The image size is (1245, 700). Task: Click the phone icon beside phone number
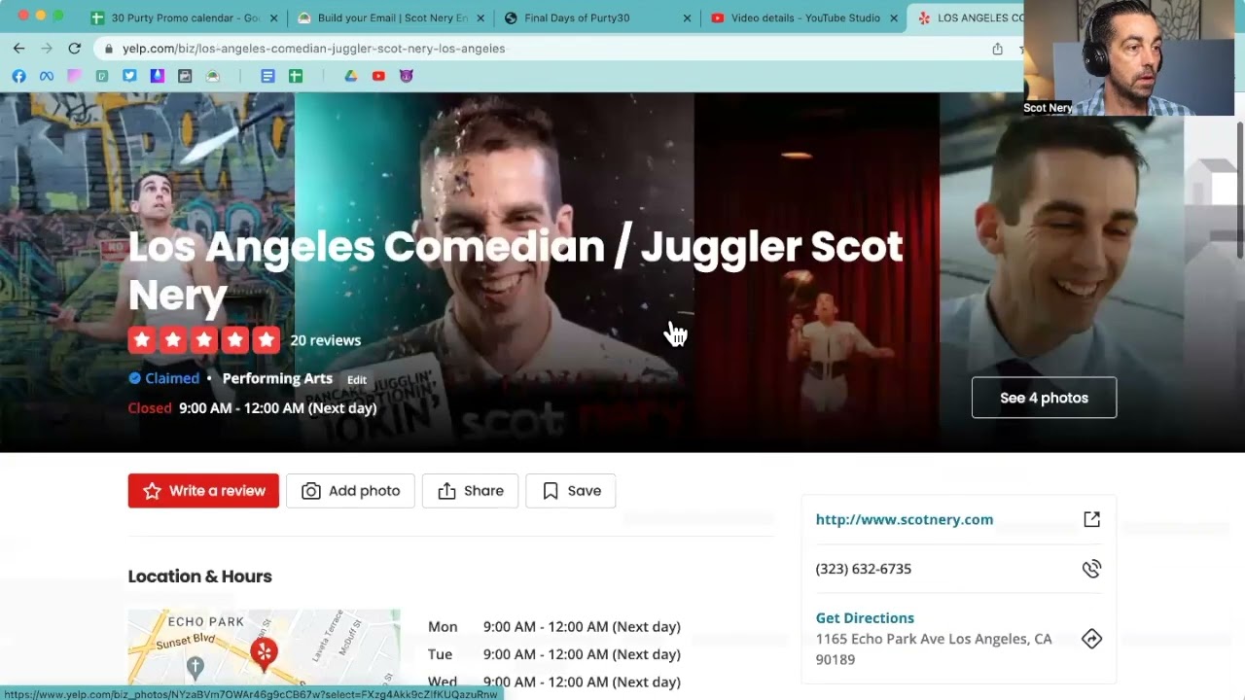click(1091, 569)
